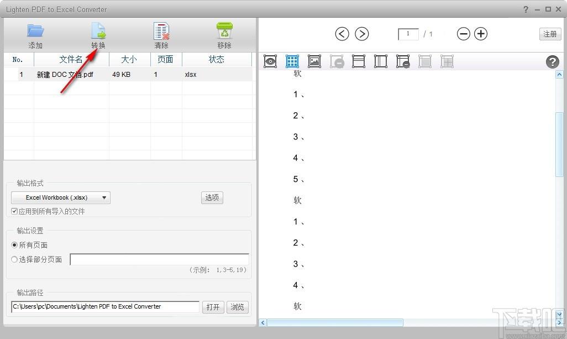Select the add row lines tool

click(x=358, y=61)
